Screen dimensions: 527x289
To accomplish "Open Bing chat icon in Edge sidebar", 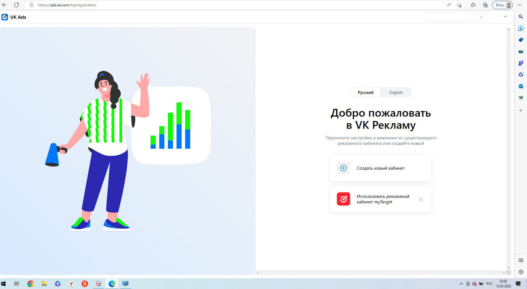I will point(521,29).
